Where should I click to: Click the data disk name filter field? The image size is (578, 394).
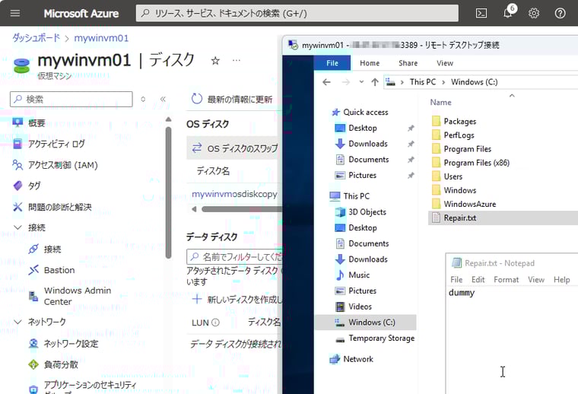234,256
